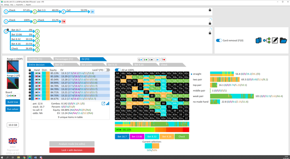Screen dimensions: 290x159
Task: Click the magenta Bet 13.86 button
Action: 137,137
